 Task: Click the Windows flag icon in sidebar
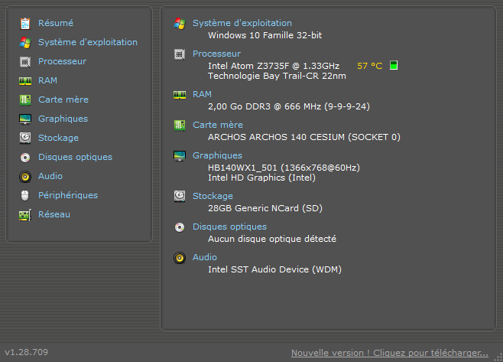[25, 42]
